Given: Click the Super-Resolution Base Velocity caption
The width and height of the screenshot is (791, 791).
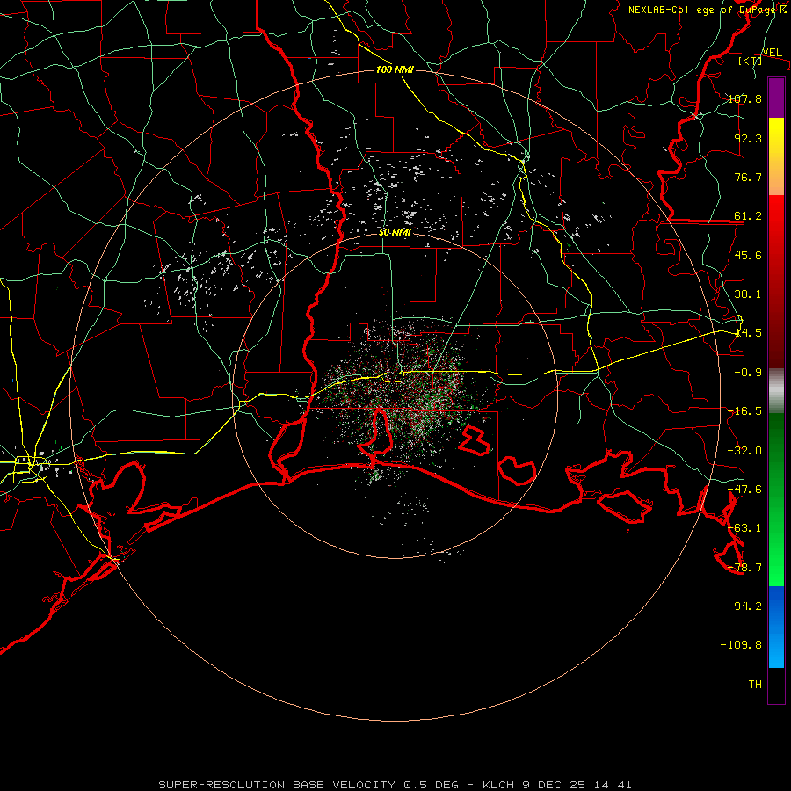Looking at the screenshot, I should [395, 785].
